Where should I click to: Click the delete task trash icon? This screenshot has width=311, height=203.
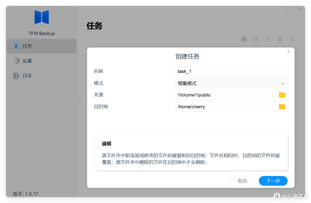click(x=280, y=39)
